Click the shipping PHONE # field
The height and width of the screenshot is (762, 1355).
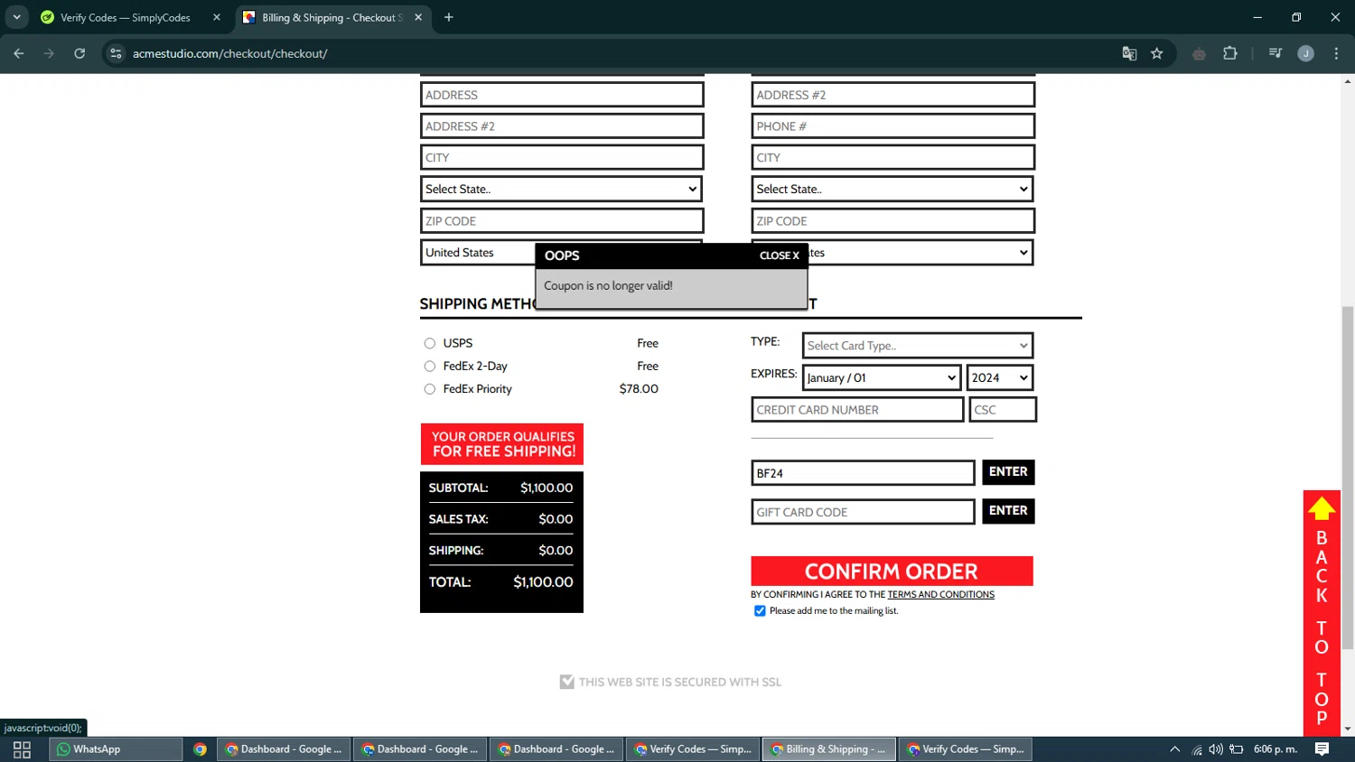tap(893, 126)
